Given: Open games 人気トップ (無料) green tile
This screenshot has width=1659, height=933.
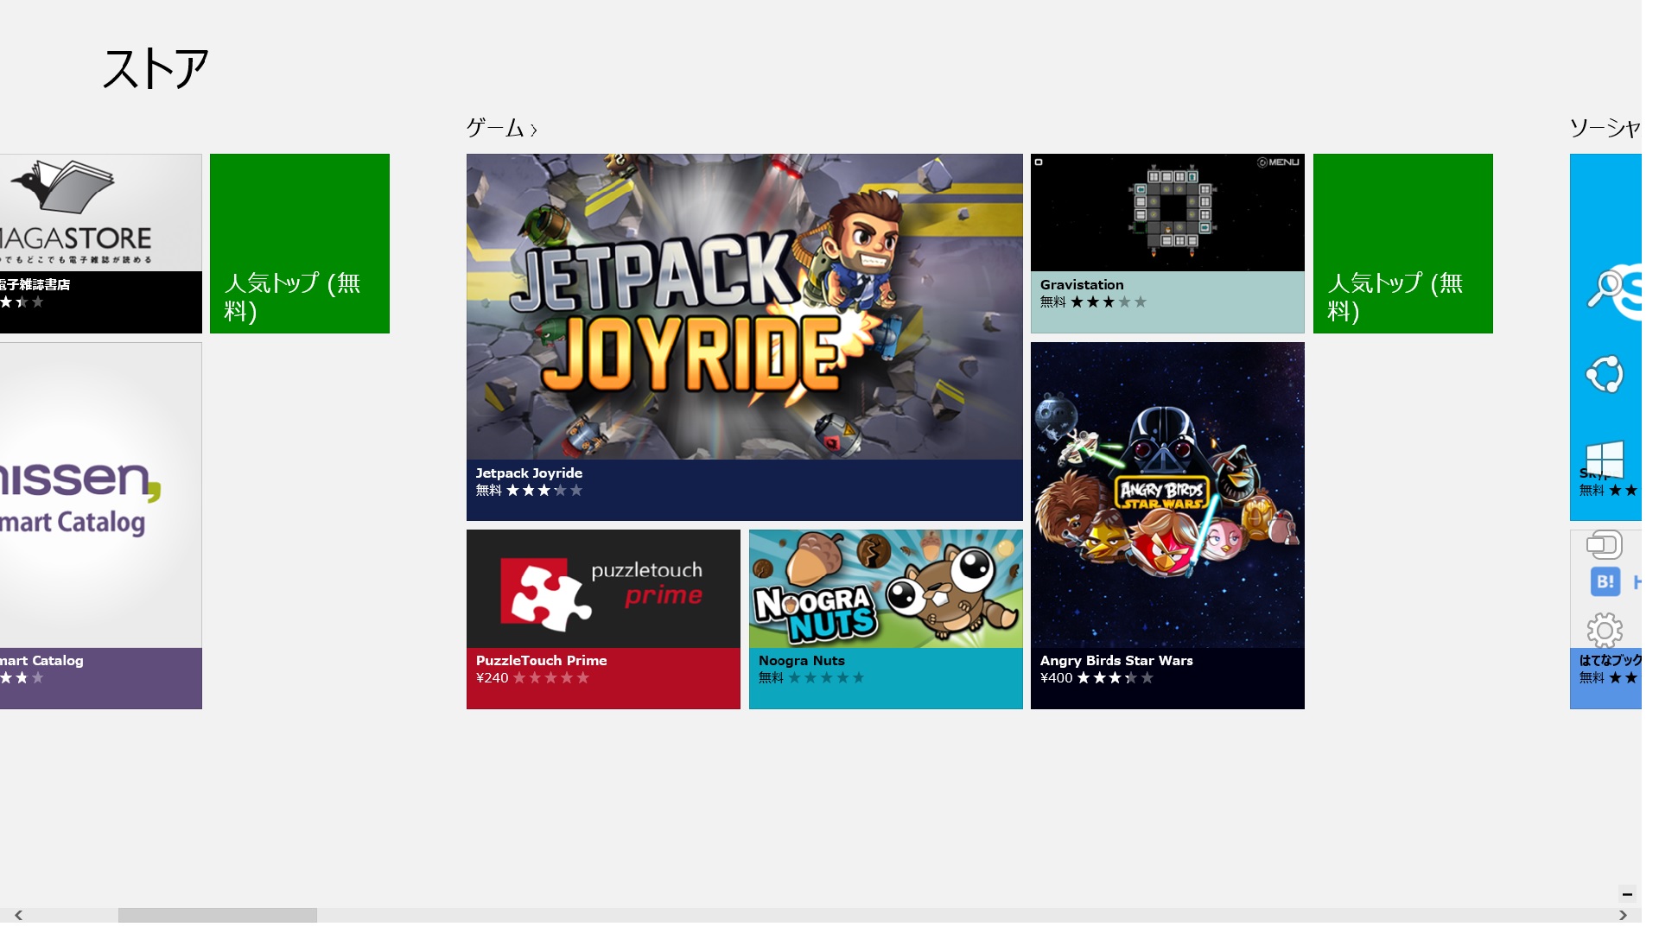Looking at the screenshot, I should tap(1402, 244).
